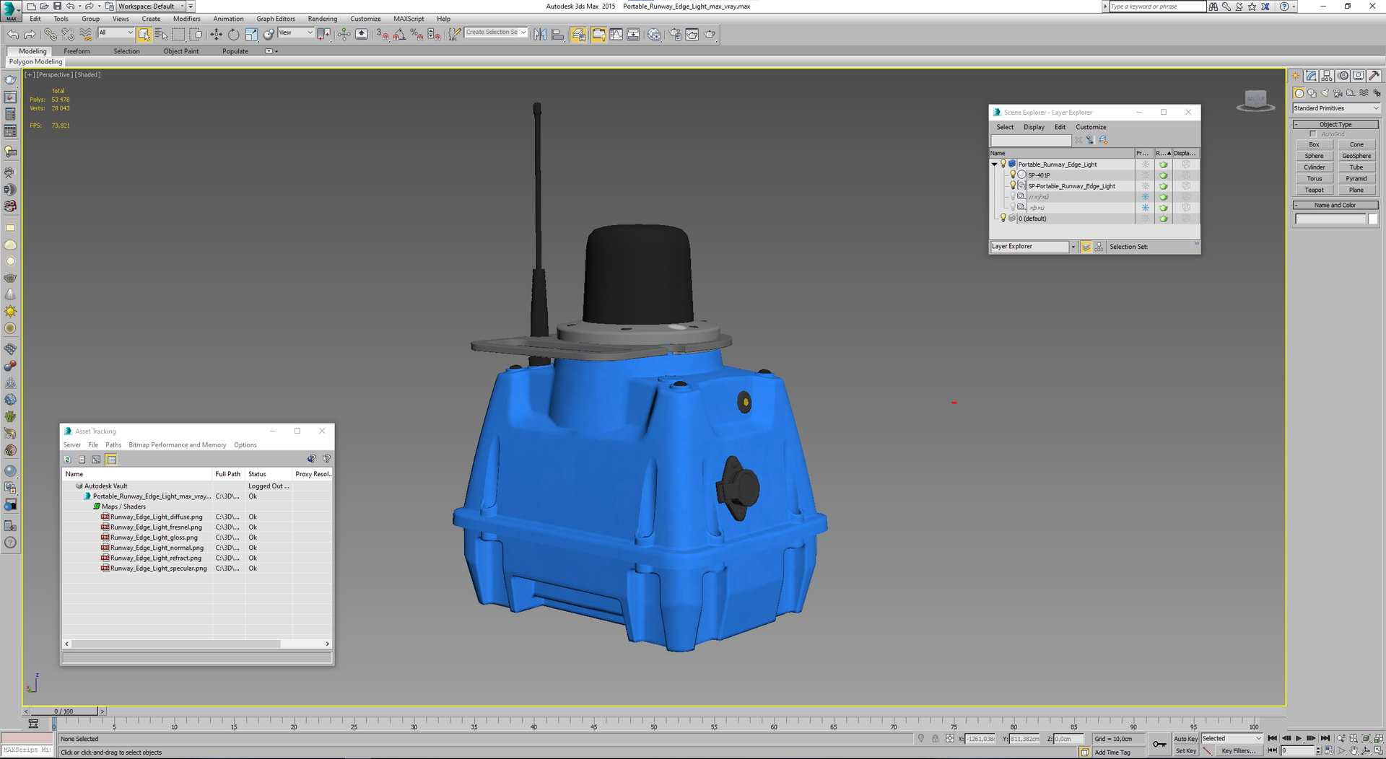
Task: Click the Render Production teapot icon
Action: click(x=710, y=34)
